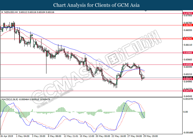Image resolution: width=193 pixels, height=138 pixels.
Task: Select the 0.65505 price level label
Action: tap(188, 64)
